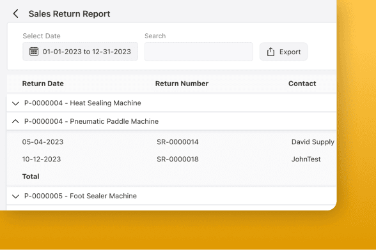This screenshot has width=376, height=250.
Task: Sort by Return Date column header
Action: click(43, 84)
